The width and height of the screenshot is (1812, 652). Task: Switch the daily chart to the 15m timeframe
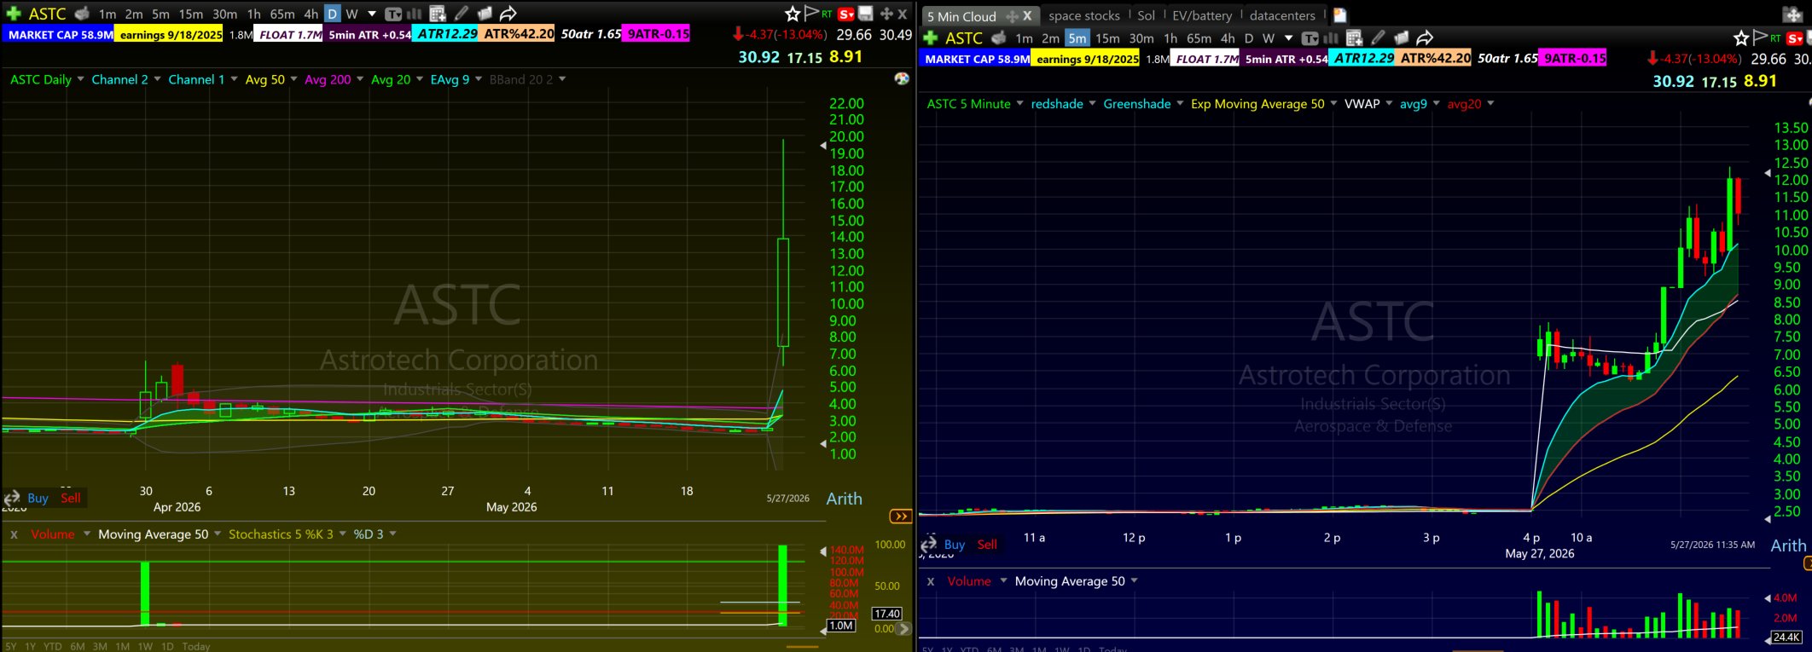191,14
